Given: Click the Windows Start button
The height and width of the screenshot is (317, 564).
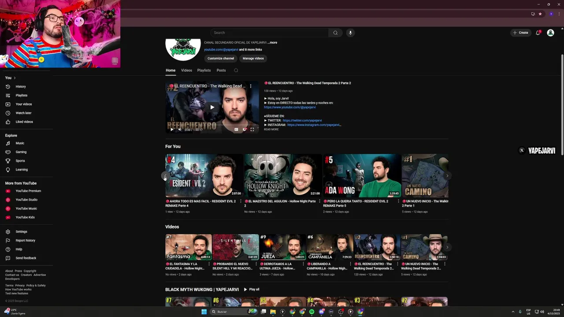Looking at the screenshot, I should pyautogui.click(x=204, y=312).
